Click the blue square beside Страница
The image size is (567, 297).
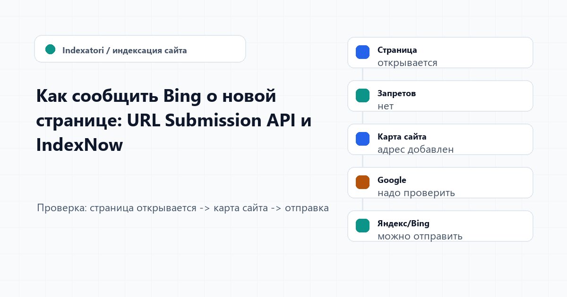pos(362,52)
